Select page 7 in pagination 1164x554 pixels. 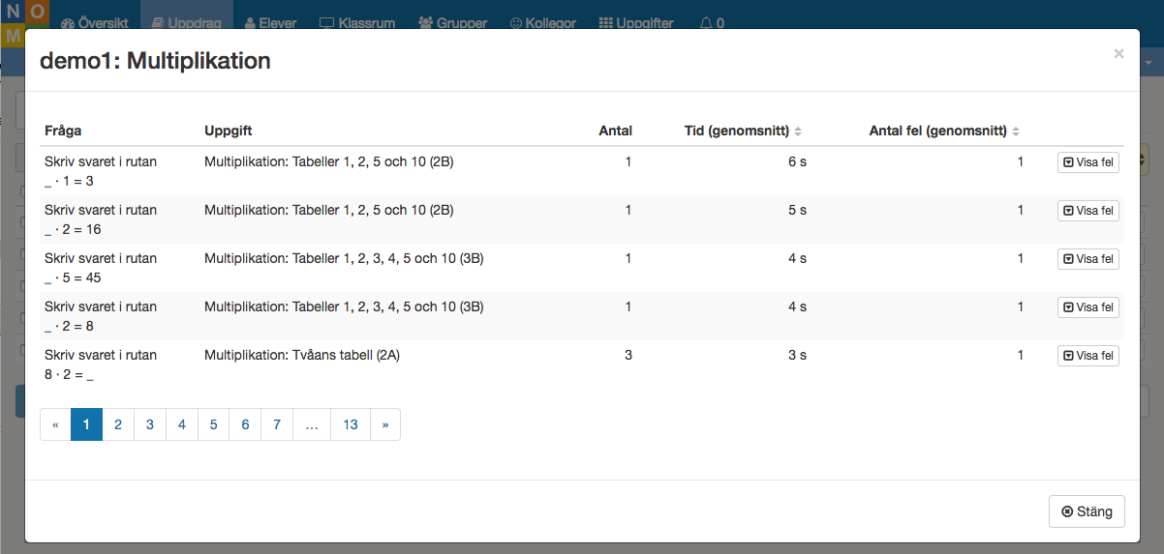point(277,424)
